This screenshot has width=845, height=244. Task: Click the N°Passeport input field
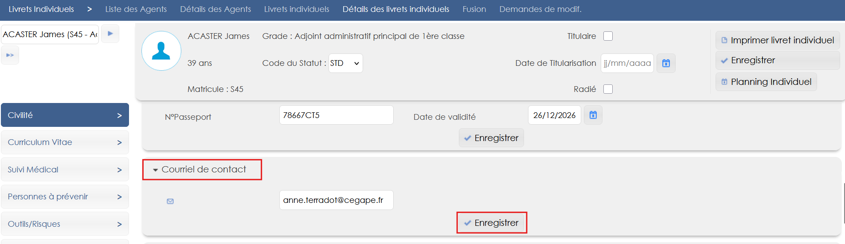click(x=336, y=115)
